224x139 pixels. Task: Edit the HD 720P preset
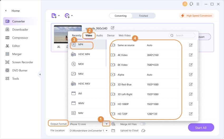[x=191, y=114]
